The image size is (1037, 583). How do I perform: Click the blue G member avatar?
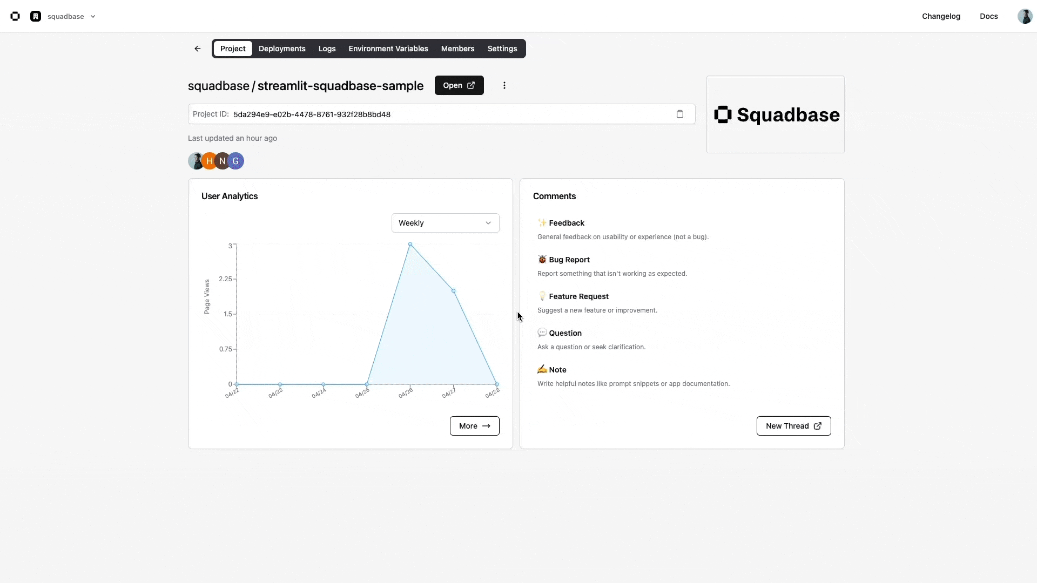pos(237,161)
